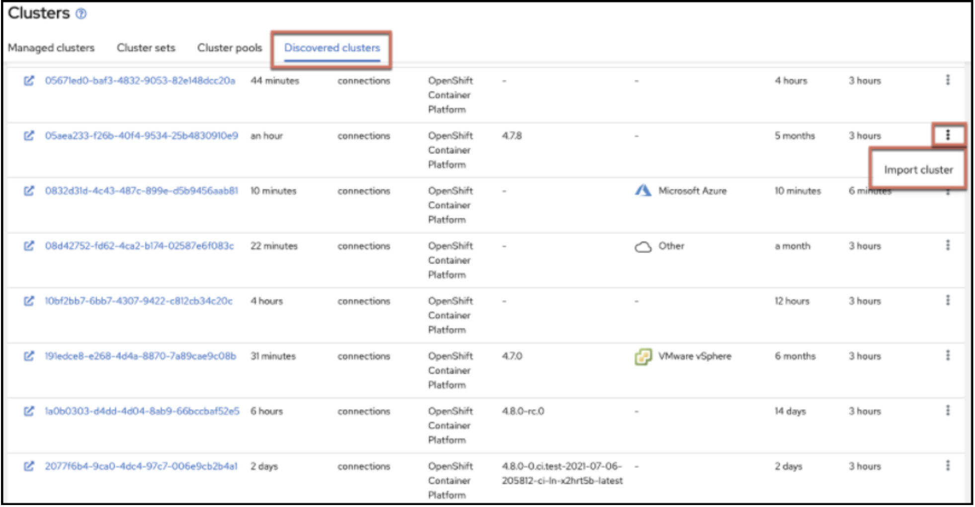The image size is (975, 507).
Task: Click external link icon for cluster 191edce8
Action: click(x=29, y=356)
